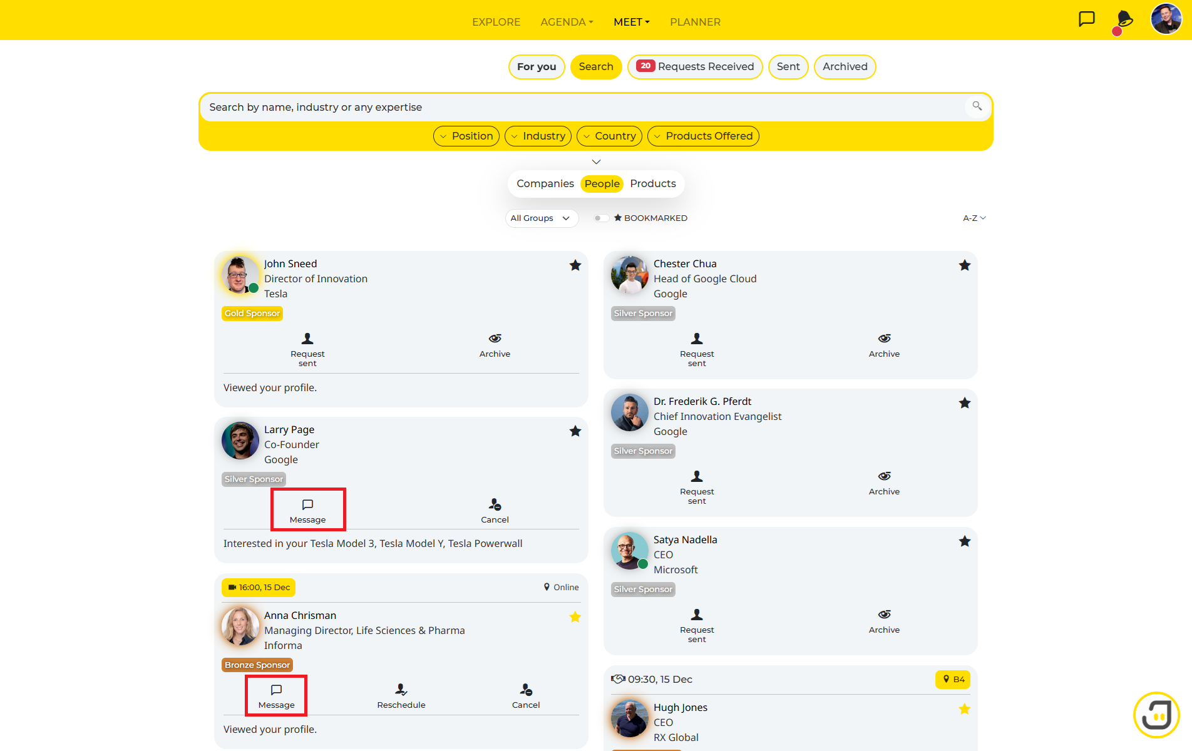Viewport: 1192px width, 751px height.
Task: Switch to the Products view
Action: [x=653, y=183]
